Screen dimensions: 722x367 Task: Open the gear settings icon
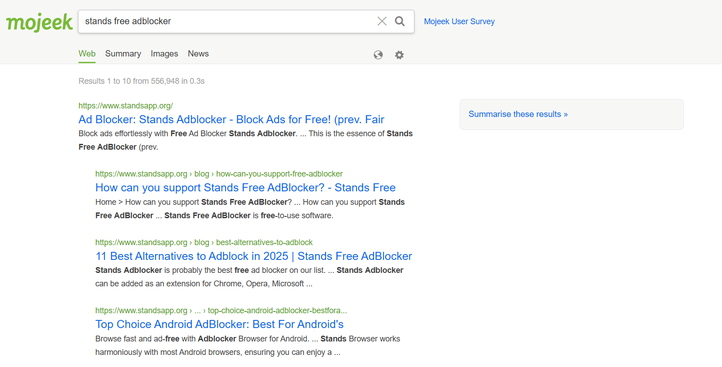coord(399,55)
